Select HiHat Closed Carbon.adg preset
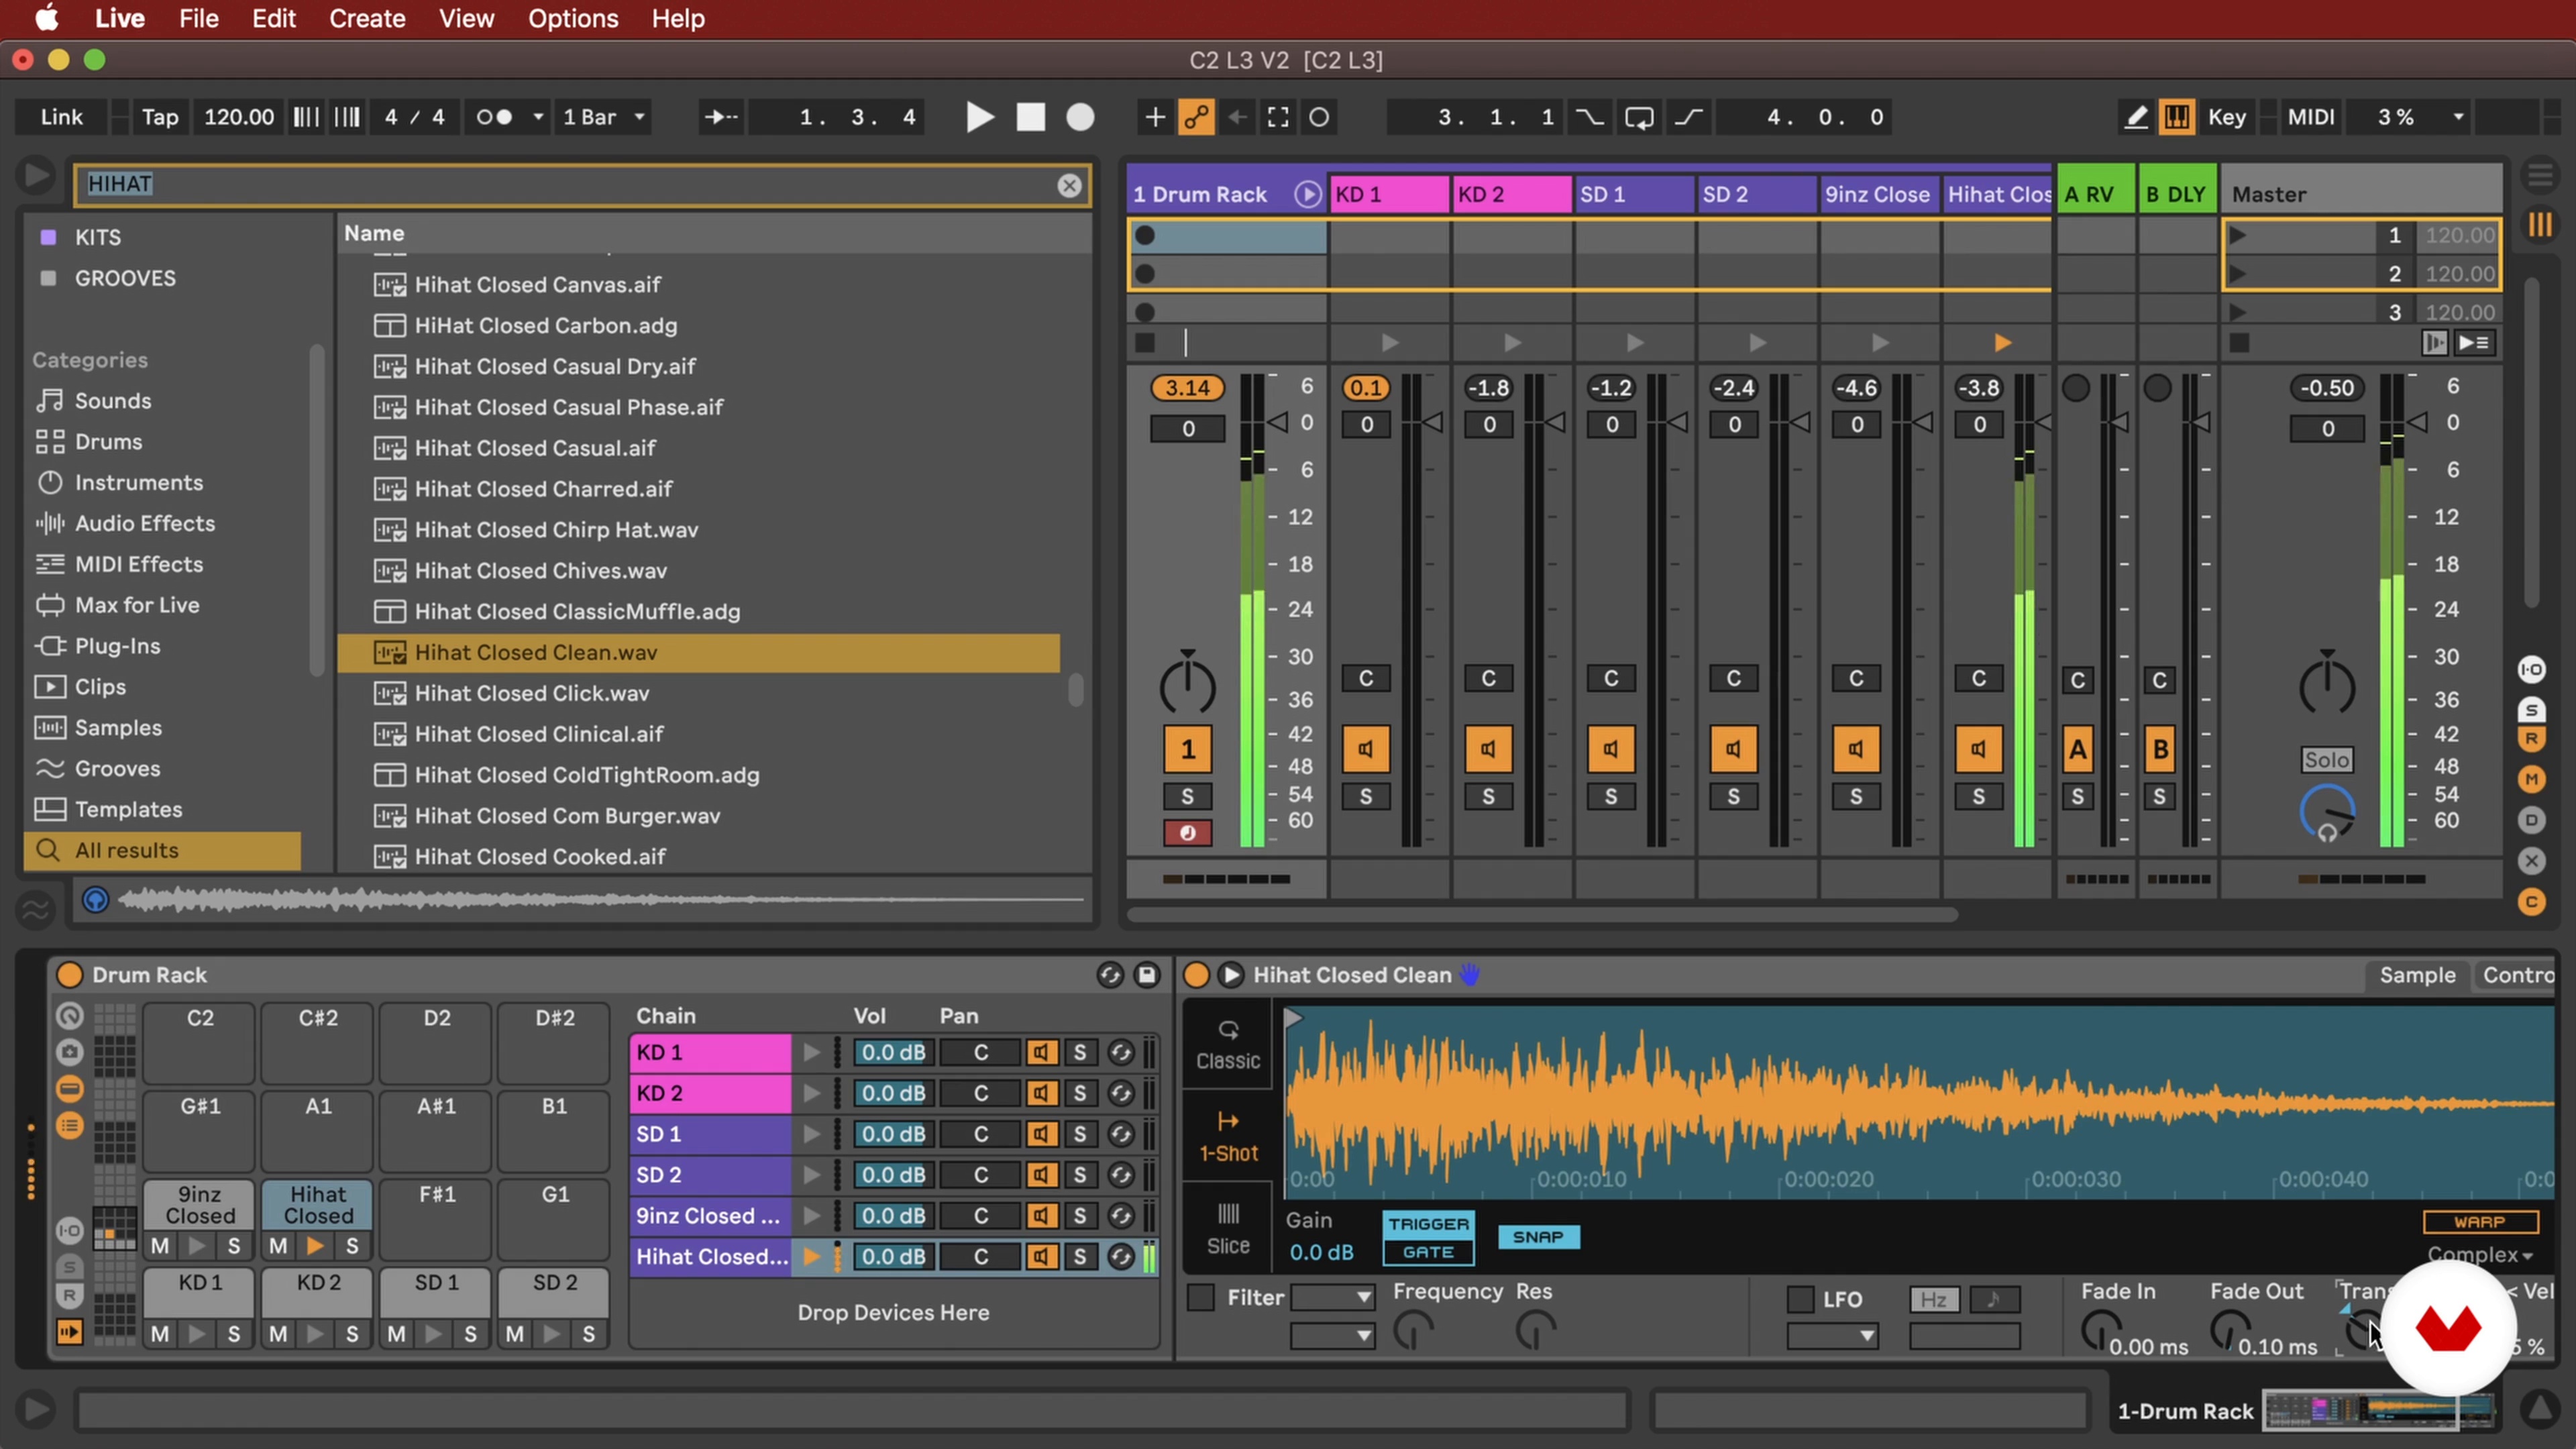Image resolution: width=2576 pixels, height=1449 pixels. [698, 326]
